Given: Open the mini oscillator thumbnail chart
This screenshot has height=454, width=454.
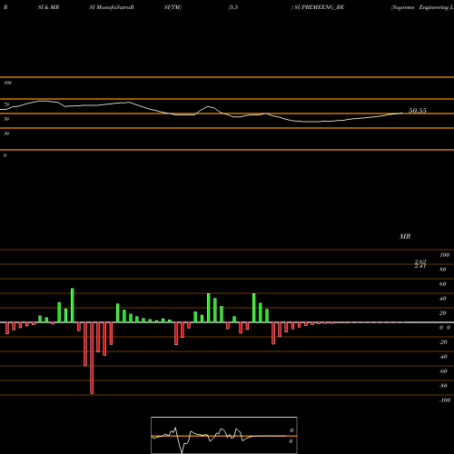Looking at the screenshot, I should (x=224, y=435).
